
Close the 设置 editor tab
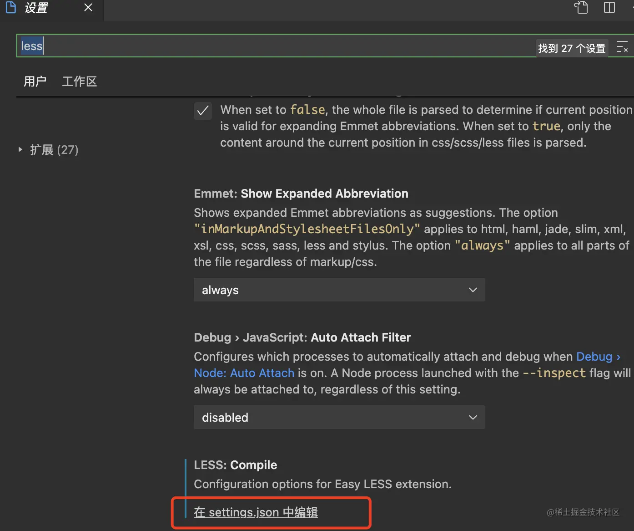click(x=88, y=7)
